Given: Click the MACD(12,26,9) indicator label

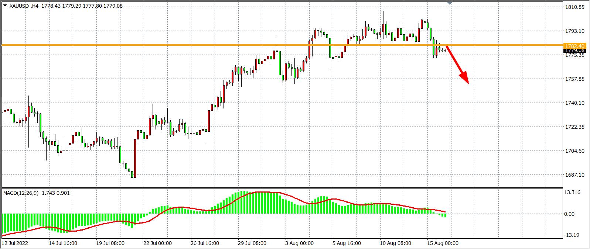Looking at the screenshot, I should click(x=23, y=193).
